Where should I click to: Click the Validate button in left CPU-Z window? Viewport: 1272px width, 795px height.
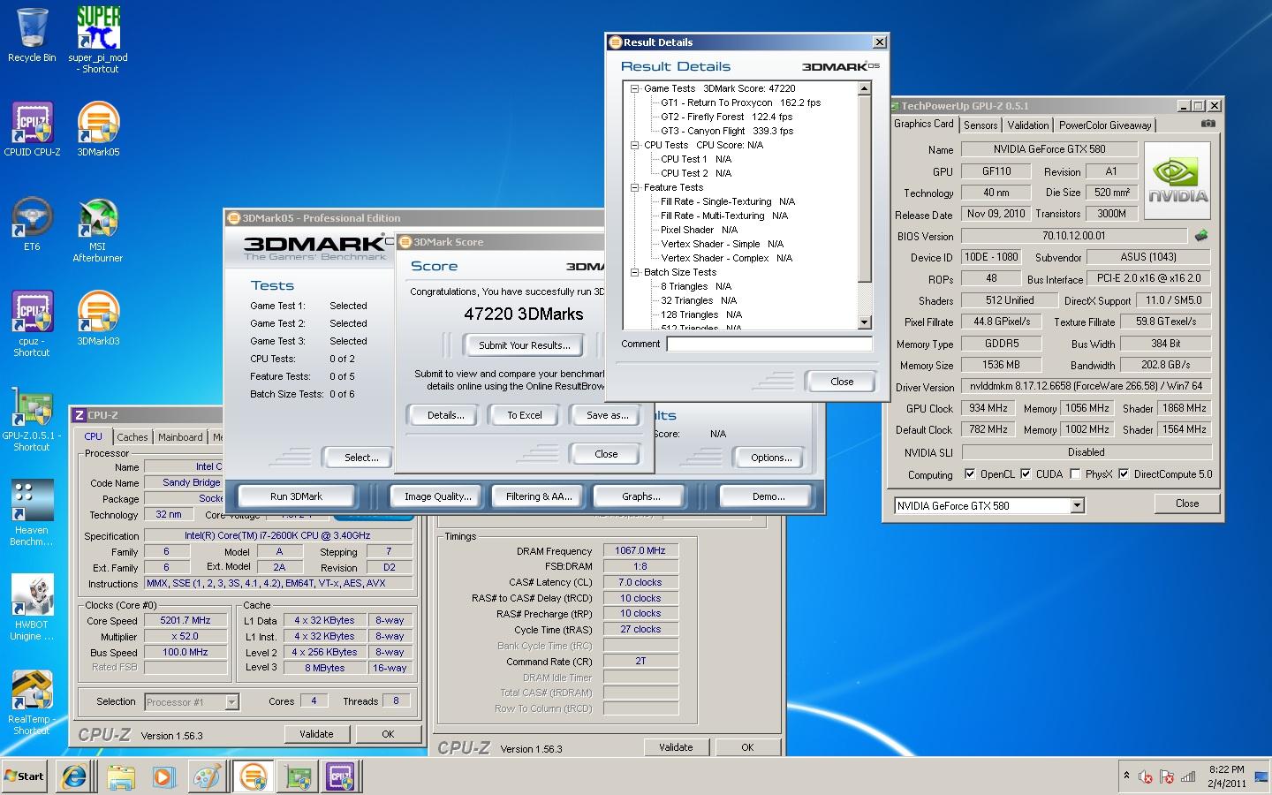click(316, 734)
